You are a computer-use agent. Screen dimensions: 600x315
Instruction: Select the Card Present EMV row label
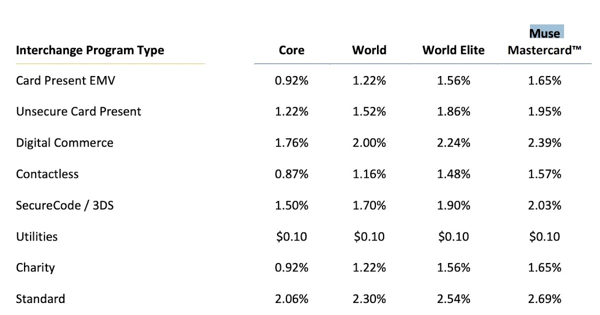point(65,80)
